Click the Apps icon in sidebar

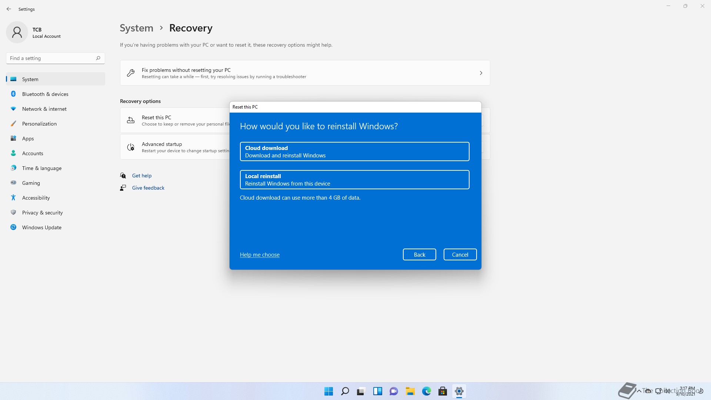tap(13, 138)
